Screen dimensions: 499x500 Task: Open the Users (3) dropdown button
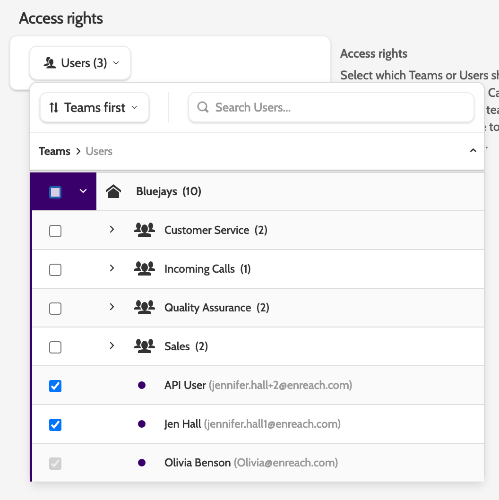click(80, 63)
